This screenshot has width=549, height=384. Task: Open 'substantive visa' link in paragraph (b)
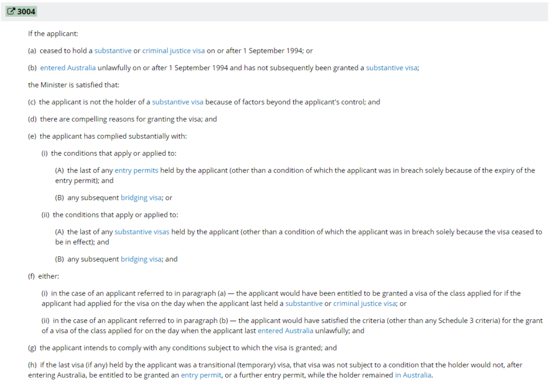pyautogui.click(x=391, y=68)
